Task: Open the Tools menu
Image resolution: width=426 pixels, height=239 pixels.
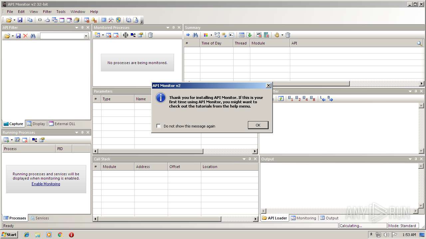Action: pyautogui.click(x=61, y=12)
